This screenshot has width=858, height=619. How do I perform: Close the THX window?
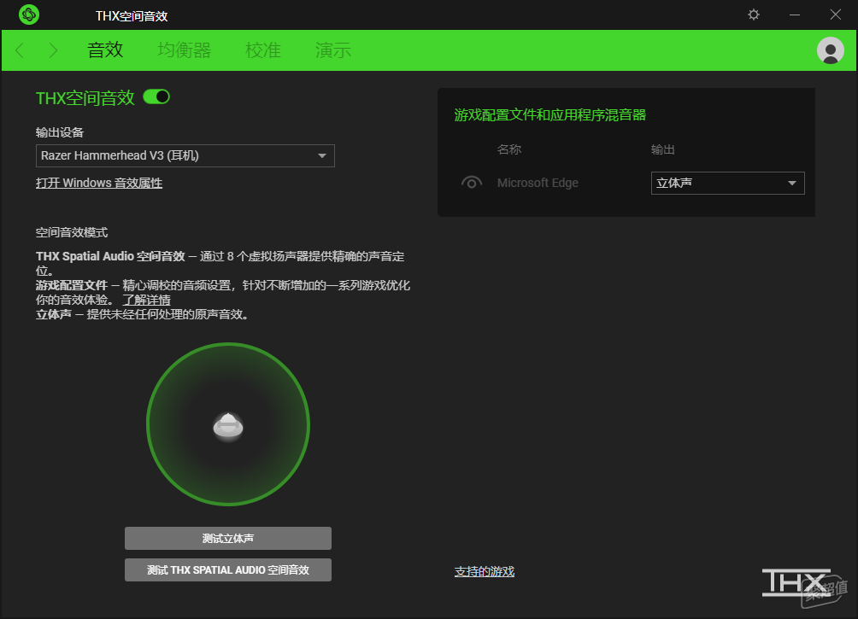click(835, 15)
